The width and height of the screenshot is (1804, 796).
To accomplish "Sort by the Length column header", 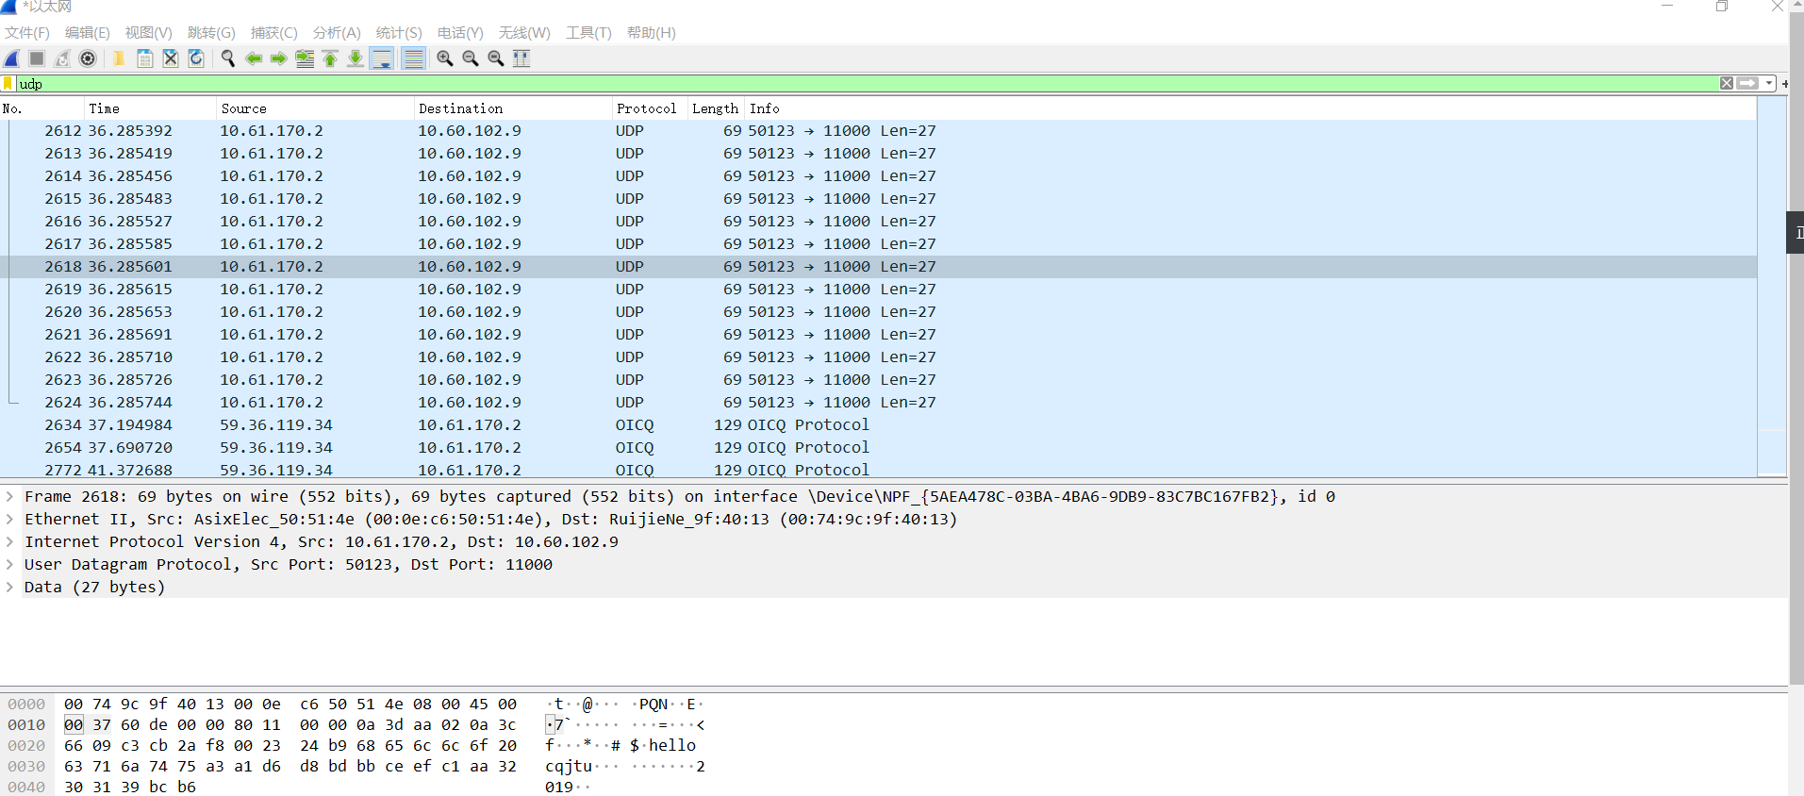I will 716,108.
